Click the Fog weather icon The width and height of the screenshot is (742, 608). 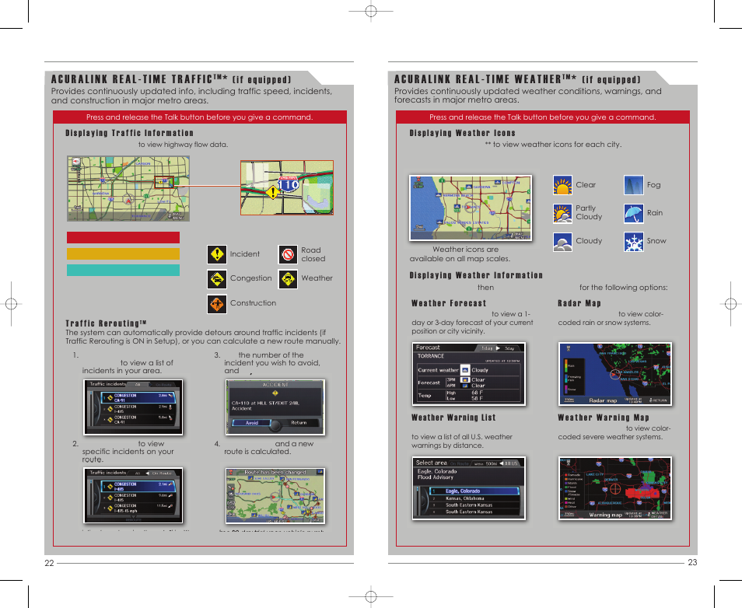[x=633, y=186]
